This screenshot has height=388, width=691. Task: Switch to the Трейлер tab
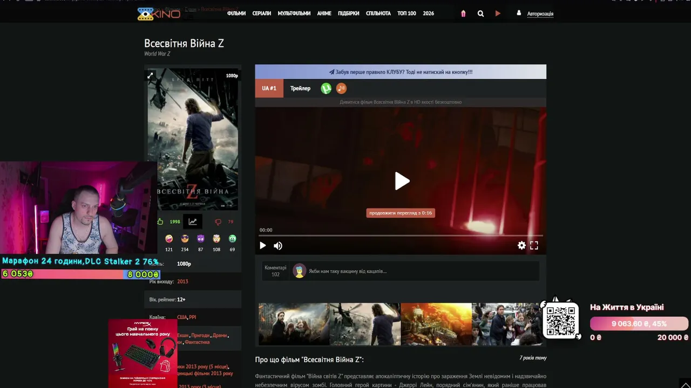pos(300,88)
